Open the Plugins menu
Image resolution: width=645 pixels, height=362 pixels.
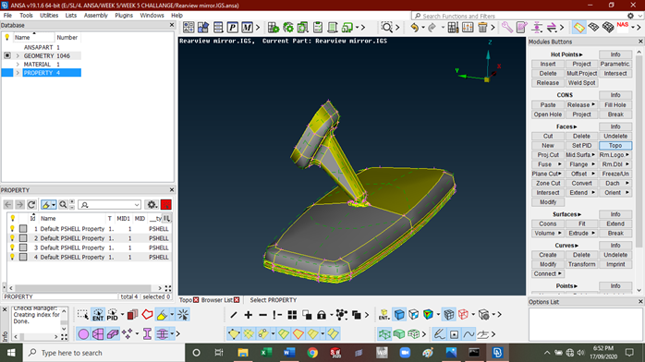(x=124, y=15)
